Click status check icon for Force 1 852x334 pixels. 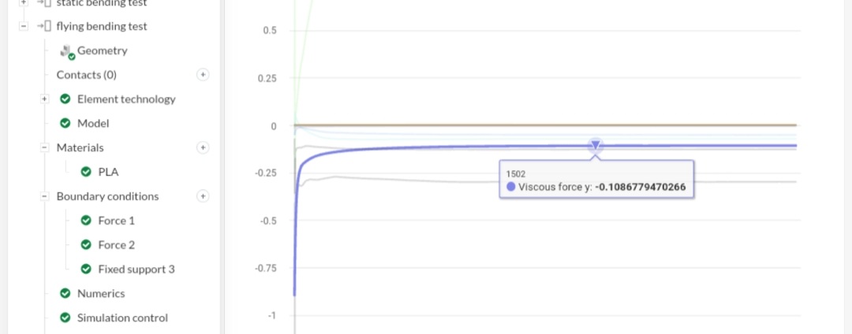(86, 221)
